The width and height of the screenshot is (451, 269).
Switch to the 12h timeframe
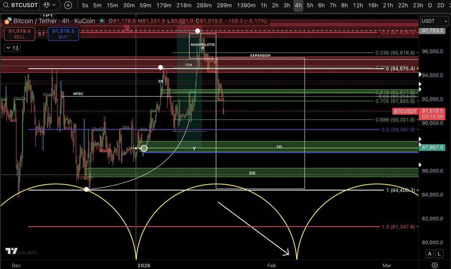(x=358, y=6)
